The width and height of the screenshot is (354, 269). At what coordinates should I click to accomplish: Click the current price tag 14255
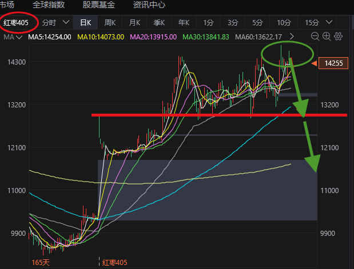(333, 63)
